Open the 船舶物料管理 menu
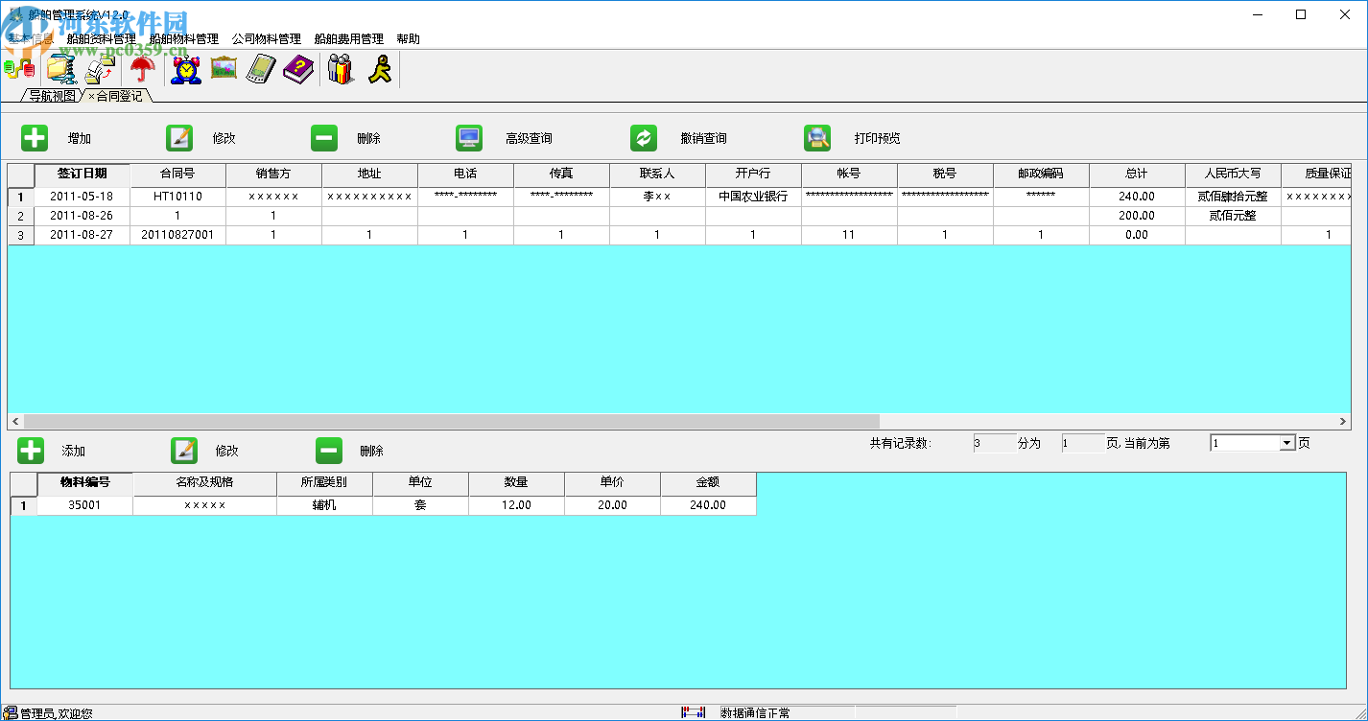The width and height of the screenshot is (1368, 721). (184, 39)
